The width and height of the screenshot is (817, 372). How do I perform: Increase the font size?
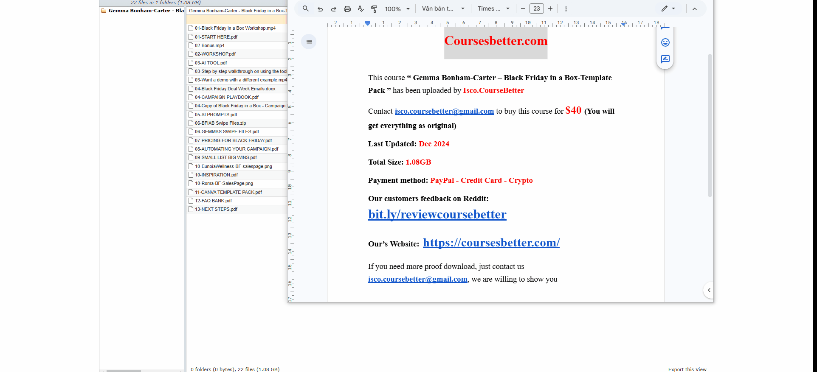tap(550, 9)
